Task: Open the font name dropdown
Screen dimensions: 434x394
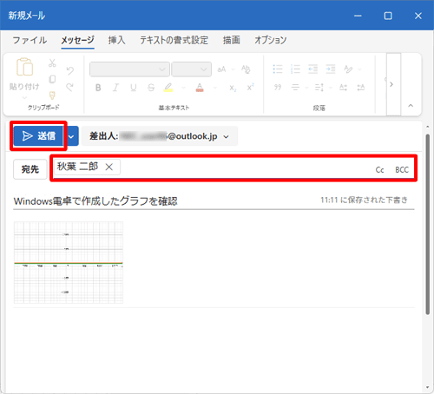Action: 129,69
